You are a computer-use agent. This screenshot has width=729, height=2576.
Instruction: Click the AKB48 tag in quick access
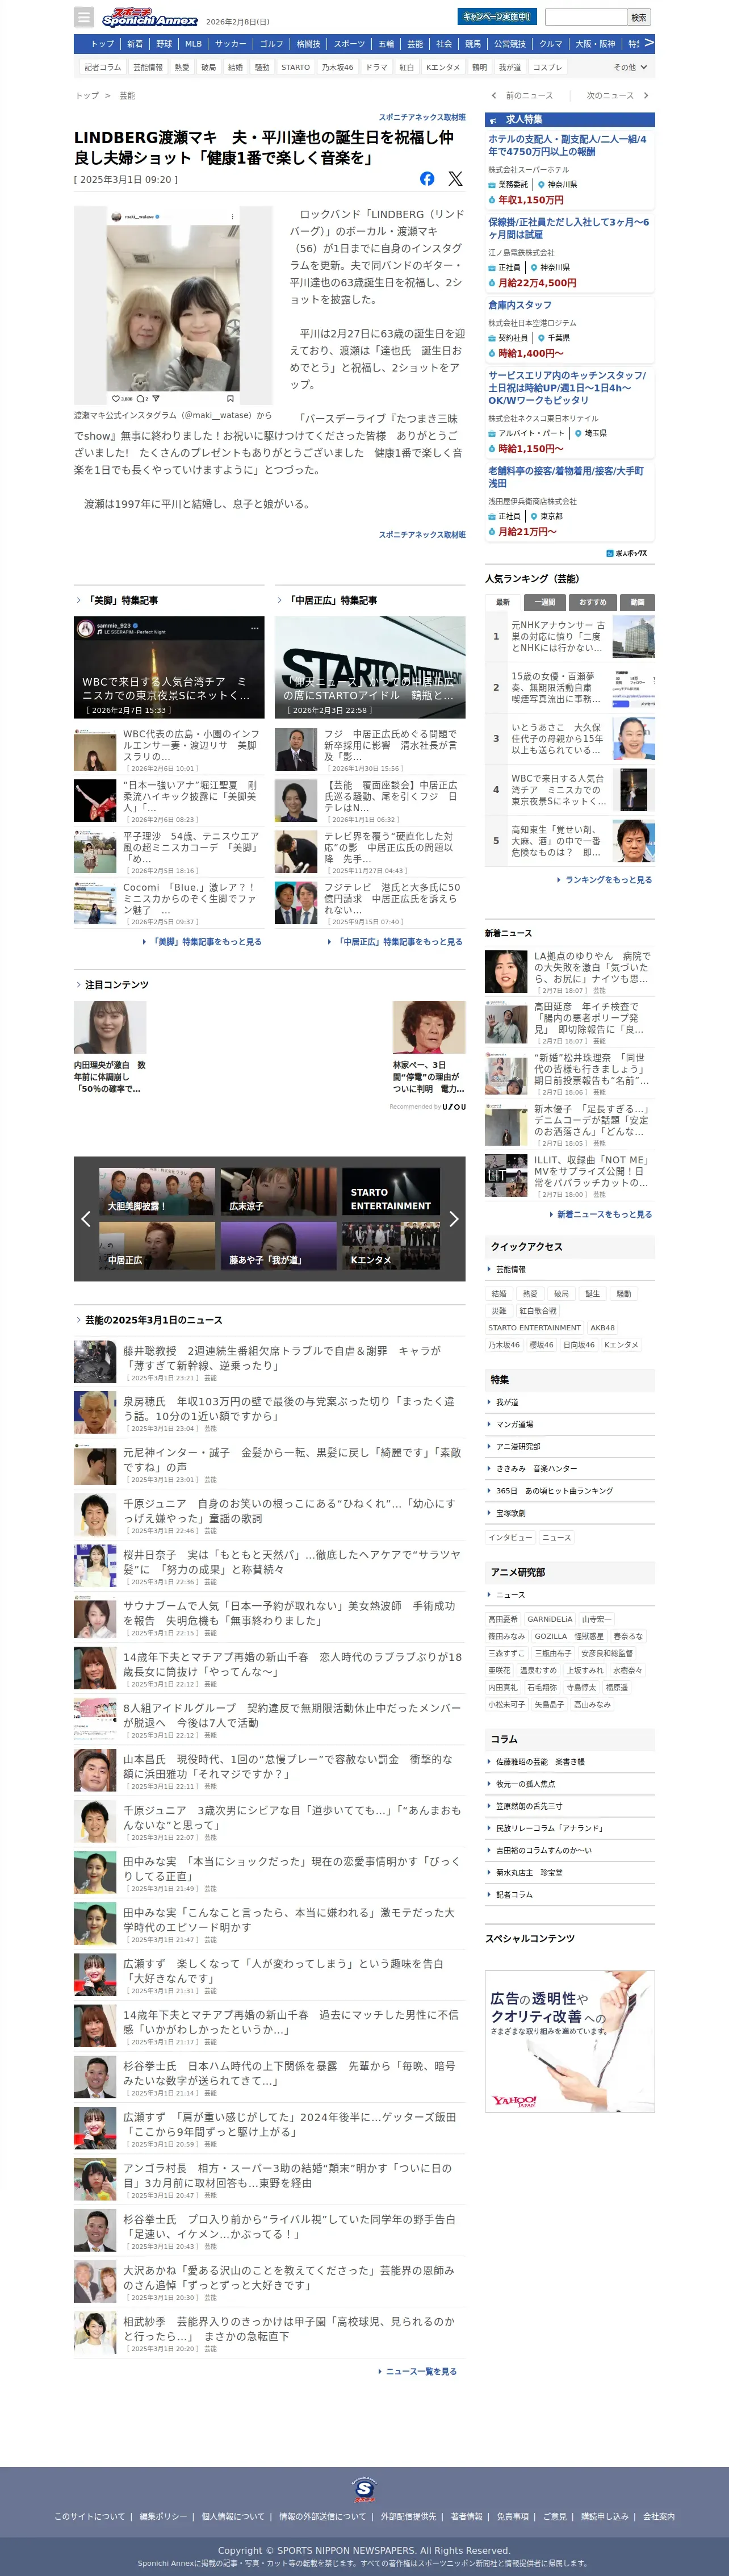[603, 1328]
